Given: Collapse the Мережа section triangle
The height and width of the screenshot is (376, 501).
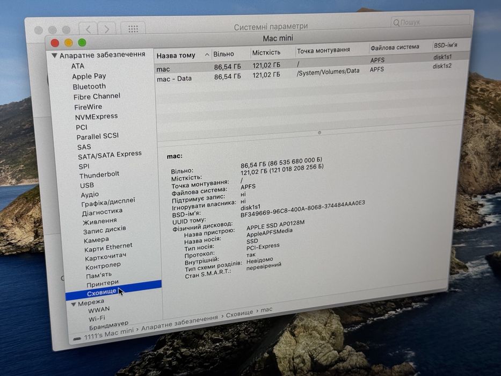Looking at the screenshot, I should click(x=74, y=303).
